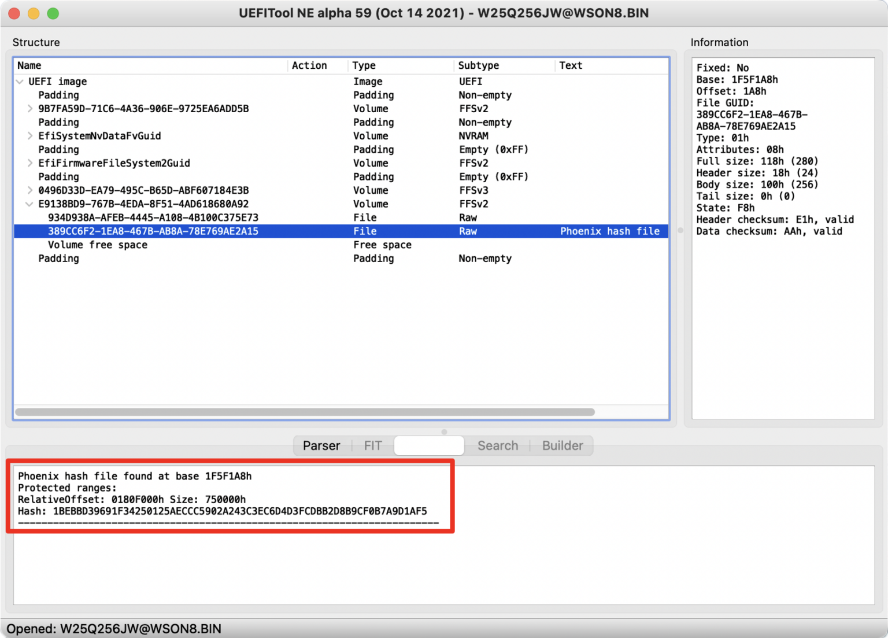Select the Volume free space entry
Viewport: 888px width, 638px height.
point(97,245)
